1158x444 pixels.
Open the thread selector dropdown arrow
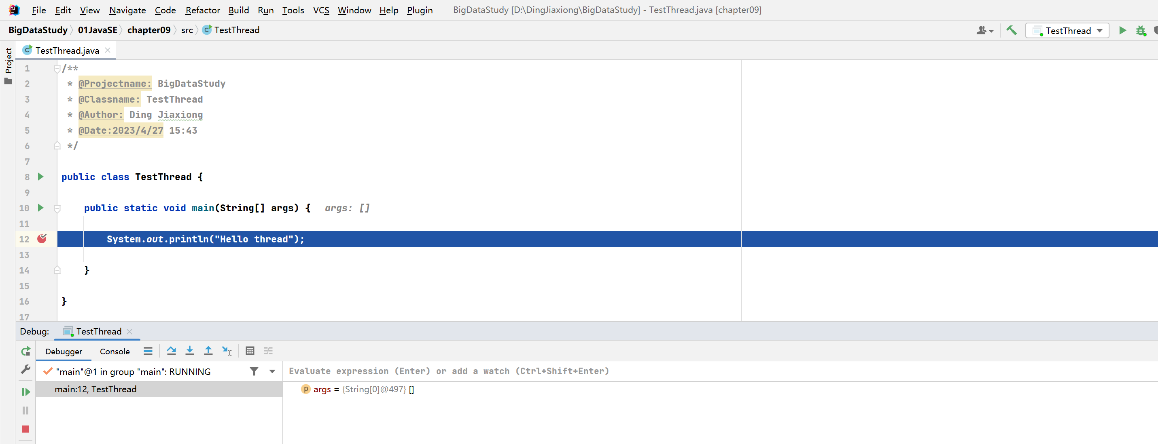(272, 371)
